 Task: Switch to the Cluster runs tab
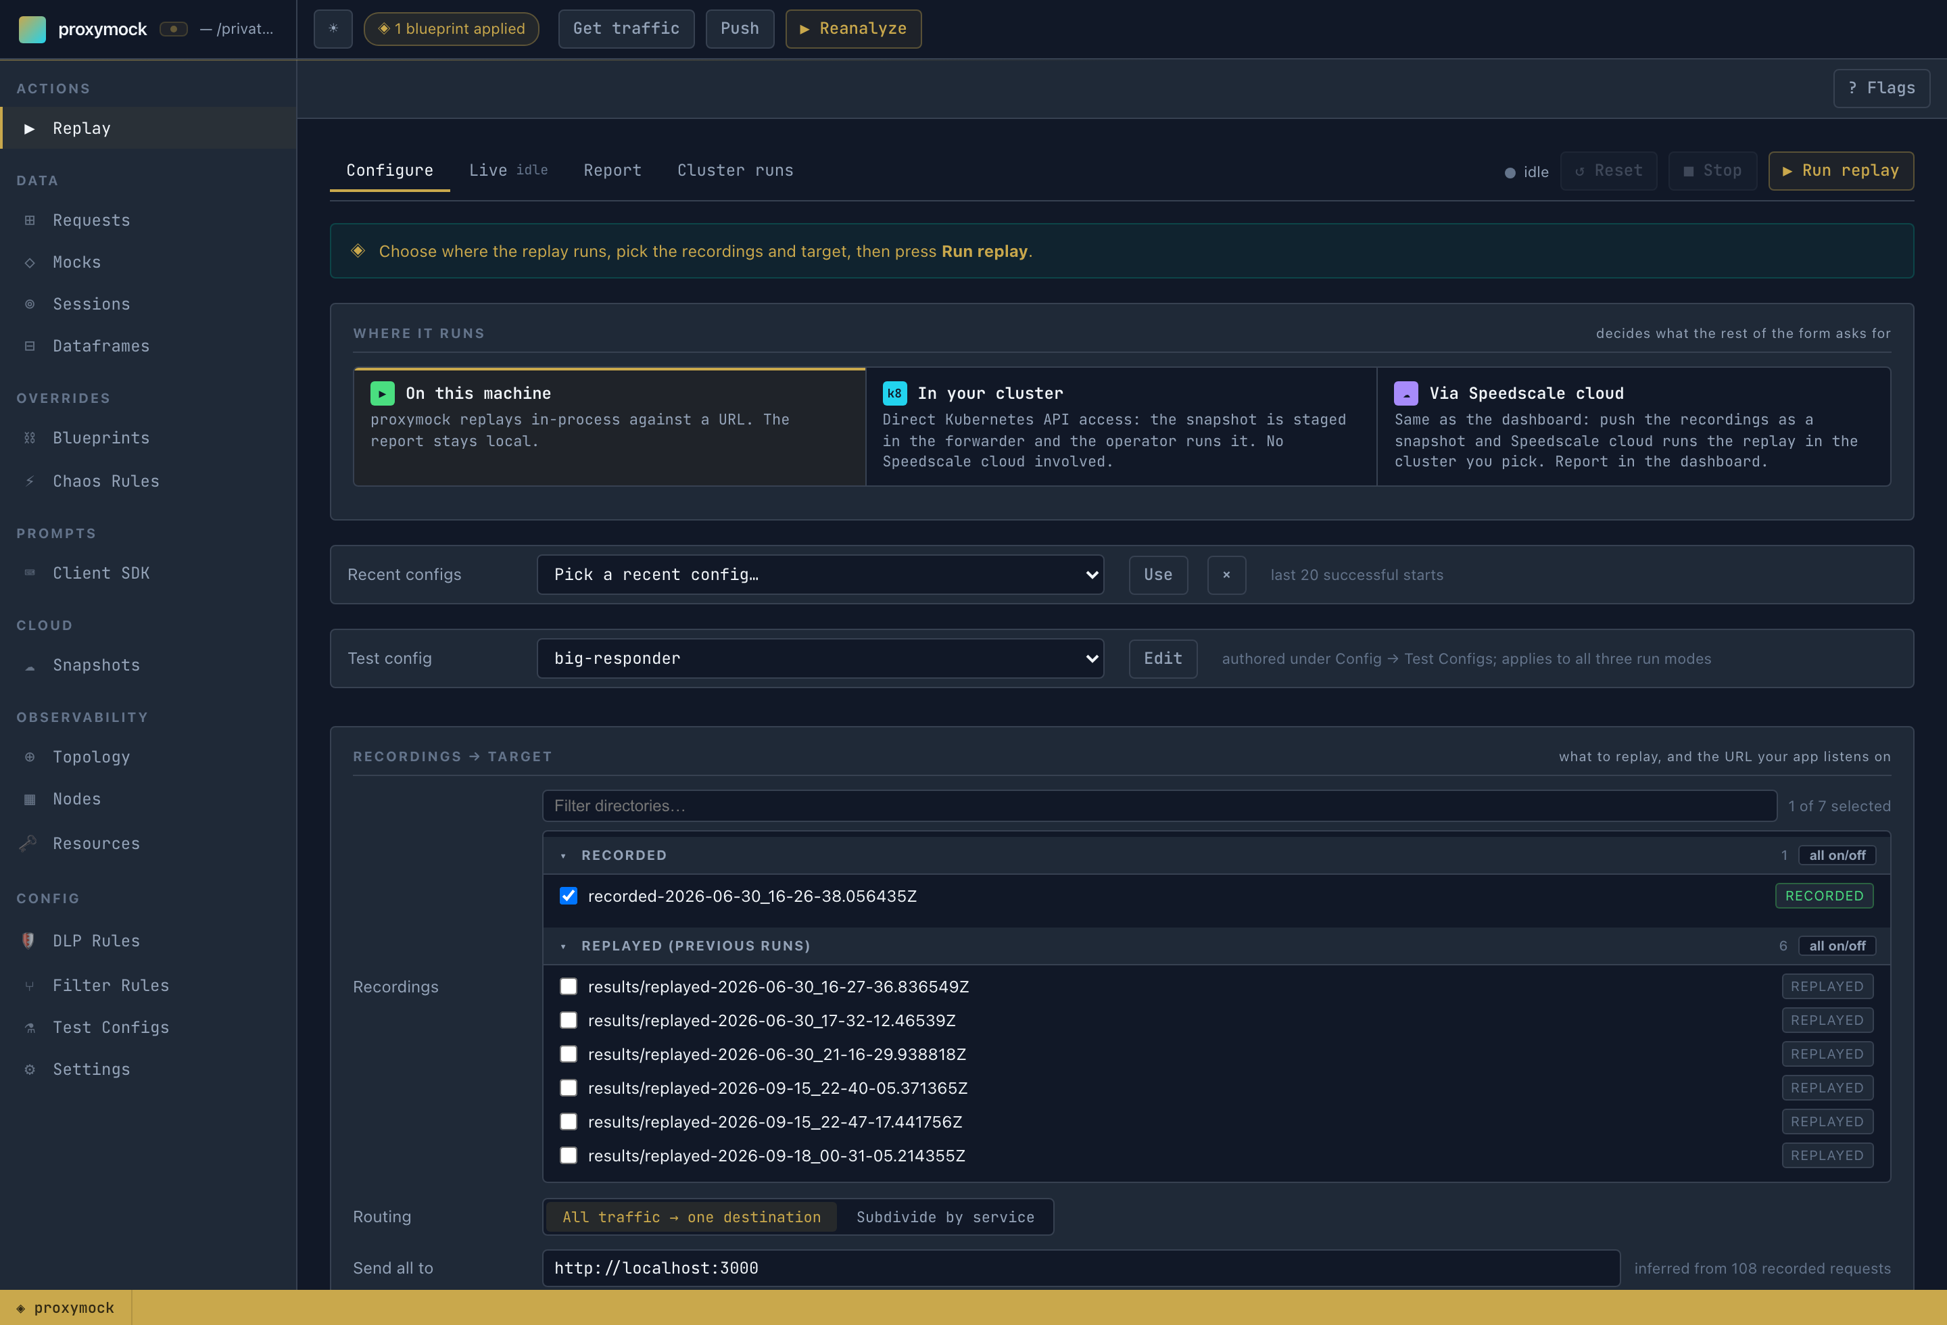735,171
